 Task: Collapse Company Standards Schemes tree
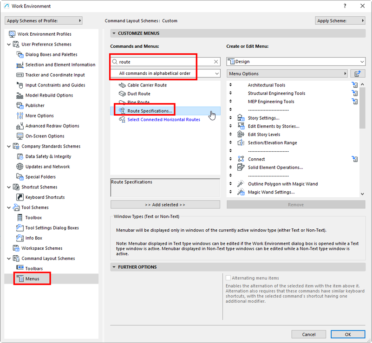pyautogui.click(x=9, y=146)
